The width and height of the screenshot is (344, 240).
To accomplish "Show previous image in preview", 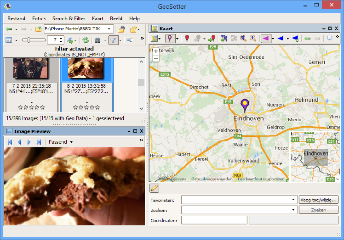I will click(19, 142).
